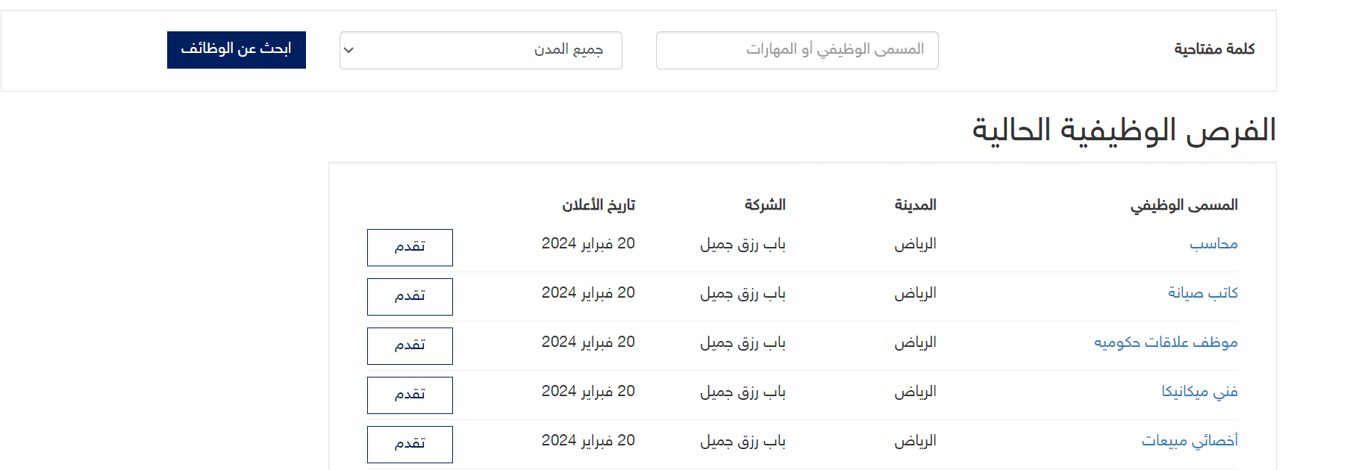The width and height of the screenshot is (1359, 470).
Task: Open the فني ميكانيكا job link
Action: click(x=1199, y=392)
